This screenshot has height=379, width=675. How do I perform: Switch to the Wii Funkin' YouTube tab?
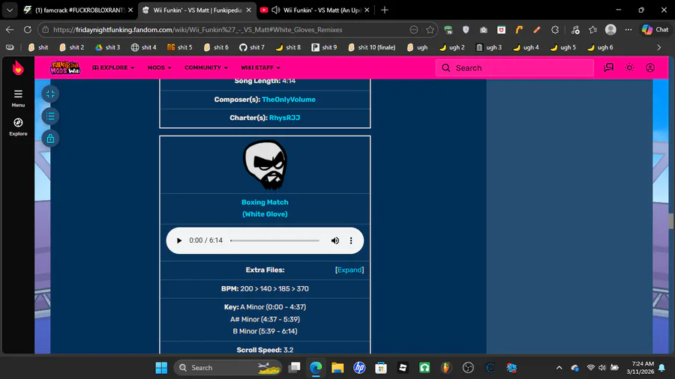tap(315, 10)
